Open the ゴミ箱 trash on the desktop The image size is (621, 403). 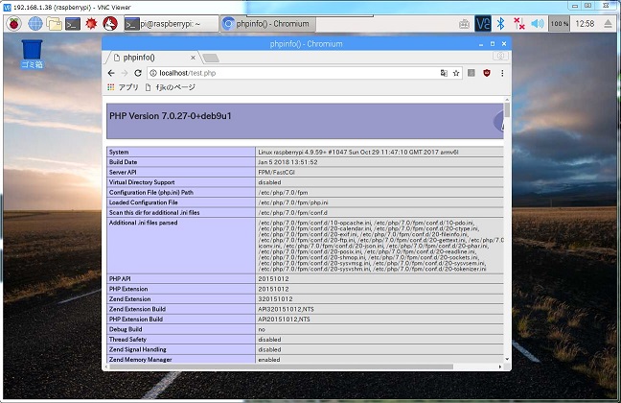(x=32, y=52)
